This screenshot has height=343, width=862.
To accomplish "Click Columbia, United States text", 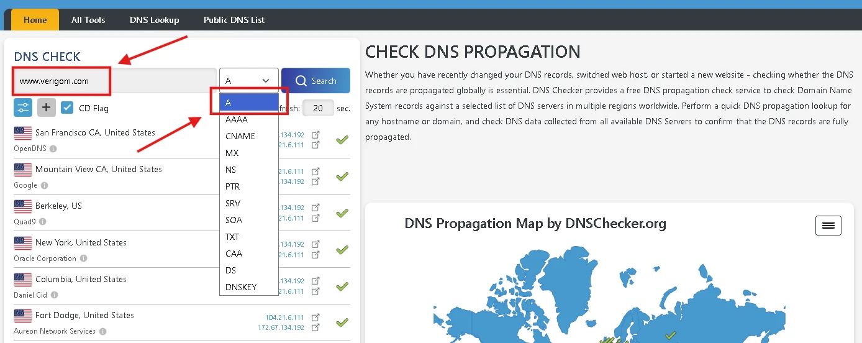I will tap(81, 279).
